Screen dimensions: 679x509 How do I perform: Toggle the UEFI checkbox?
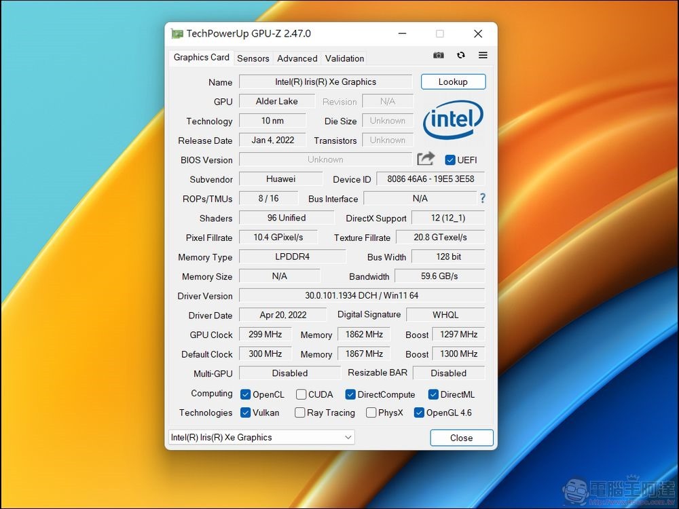(449, 159)
